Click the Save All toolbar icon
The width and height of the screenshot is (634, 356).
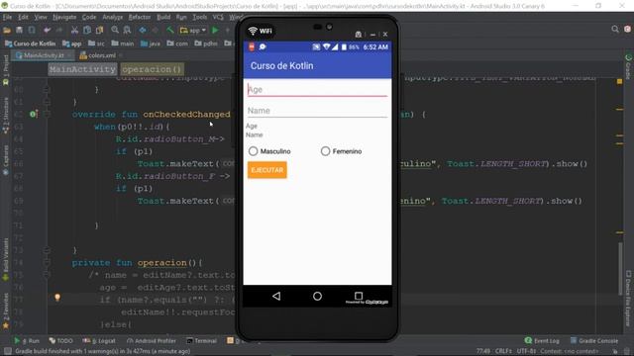[x=19, y=31]
